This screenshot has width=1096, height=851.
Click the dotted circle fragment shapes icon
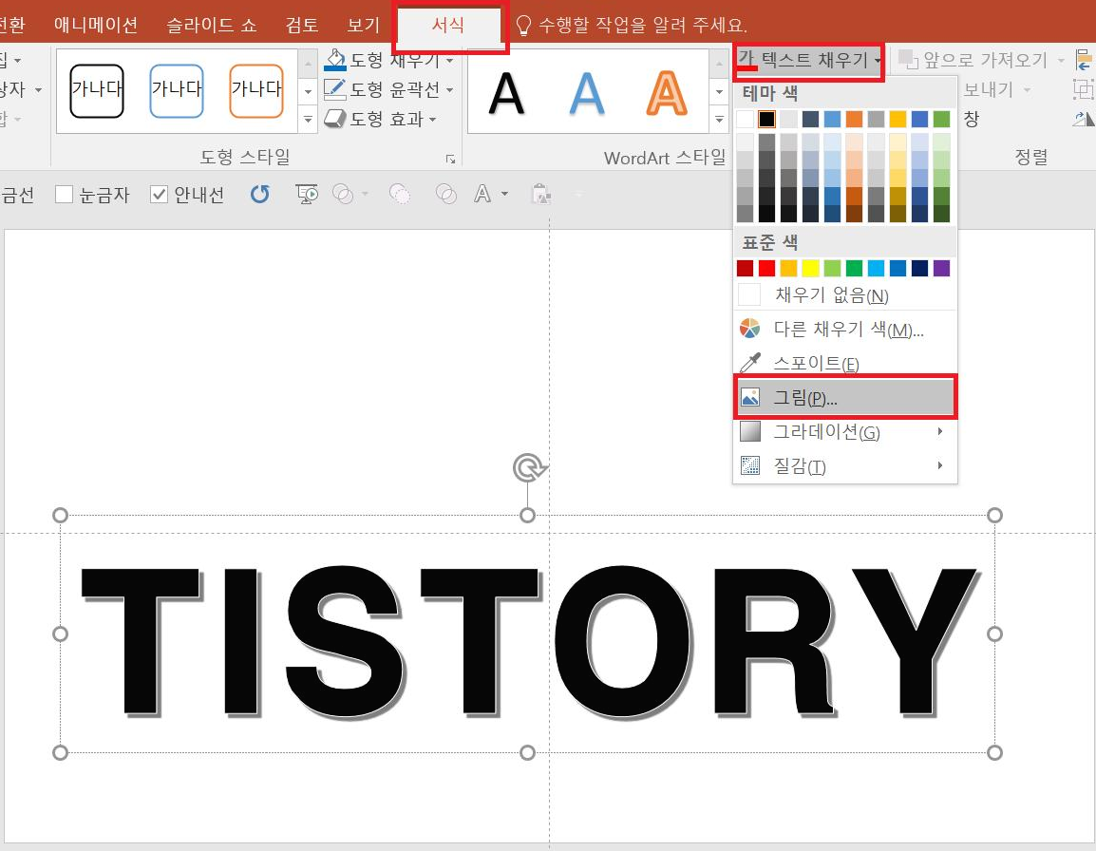point(399,194)
